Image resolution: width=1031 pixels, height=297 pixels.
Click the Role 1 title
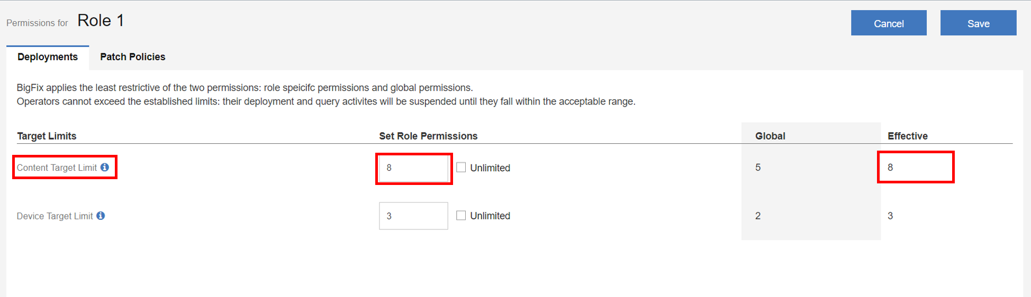pos(101,21)
